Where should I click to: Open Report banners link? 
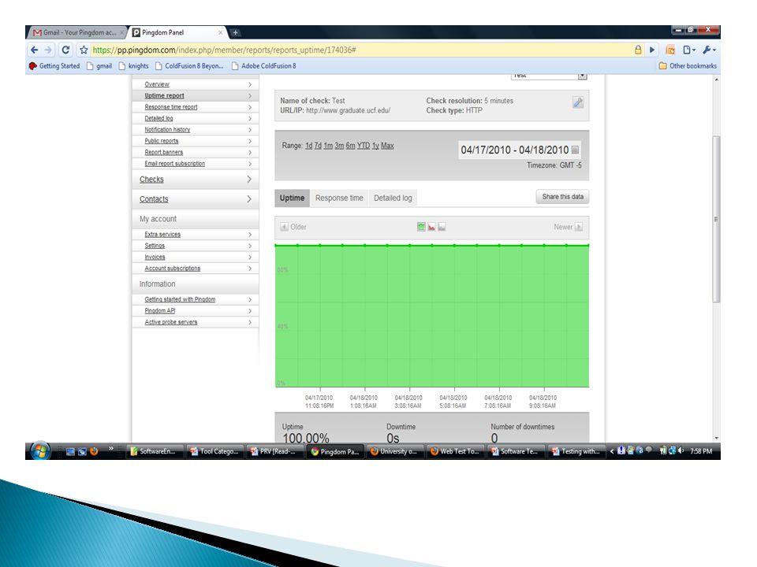point(164,152)
